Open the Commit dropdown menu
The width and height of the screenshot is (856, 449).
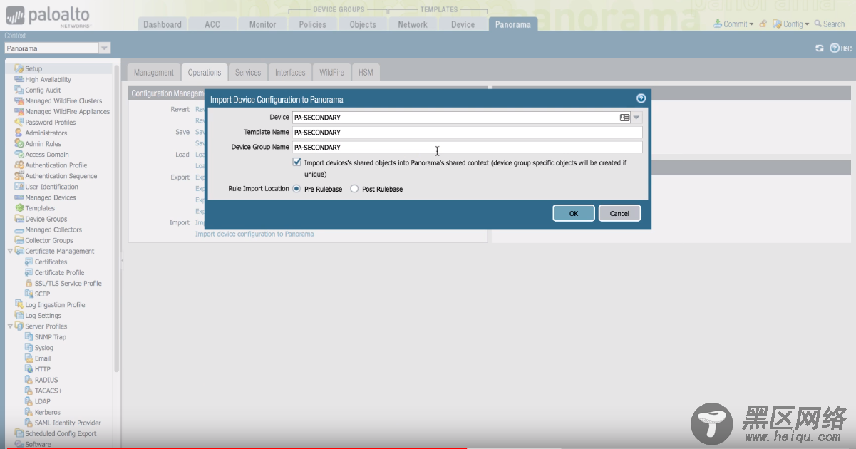[734, 24]
